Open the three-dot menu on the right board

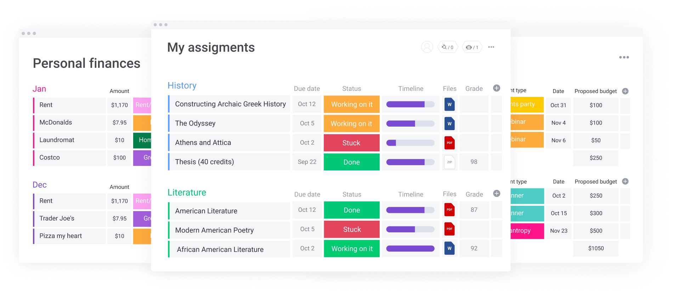coord(624,57)
